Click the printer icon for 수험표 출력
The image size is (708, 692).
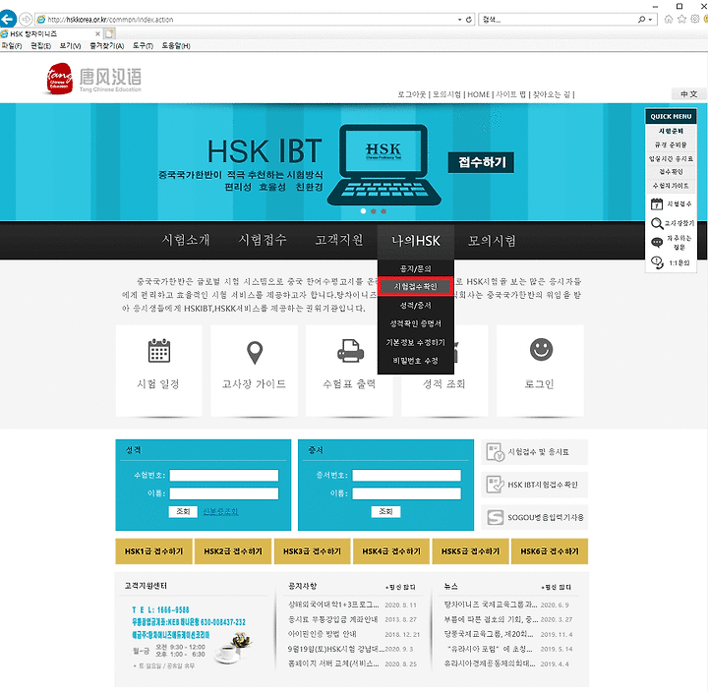tap(350, 351)
